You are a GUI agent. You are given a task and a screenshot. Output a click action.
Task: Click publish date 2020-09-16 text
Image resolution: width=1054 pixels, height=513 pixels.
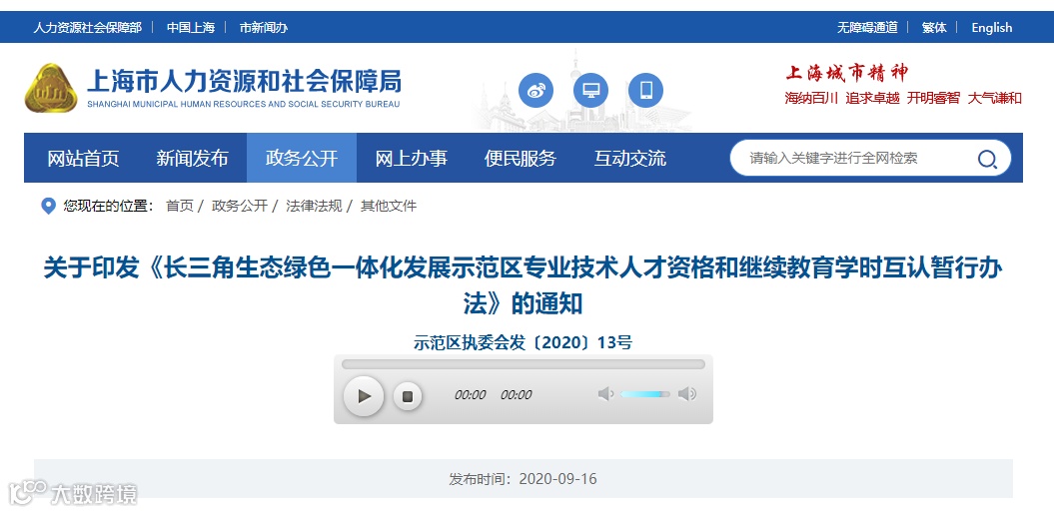tap(557, 479)
